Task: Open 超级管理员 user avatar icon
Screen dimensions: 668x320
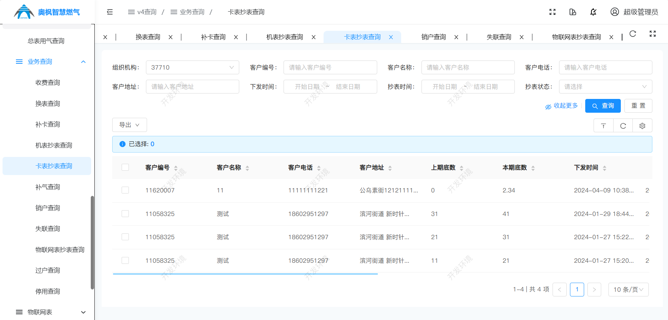Action: coord(615,12)
